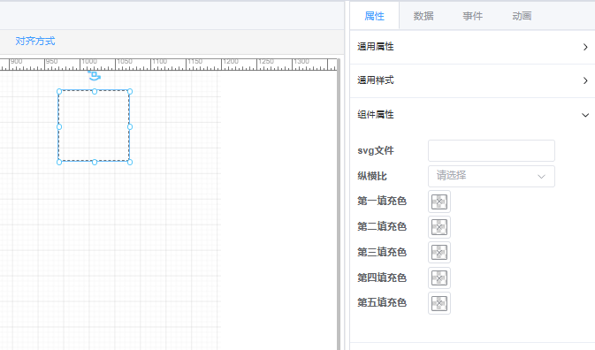This screenshot has height=350, width=595.
Task: Click the bottom-right resize handle of selection
Action: 130,162
